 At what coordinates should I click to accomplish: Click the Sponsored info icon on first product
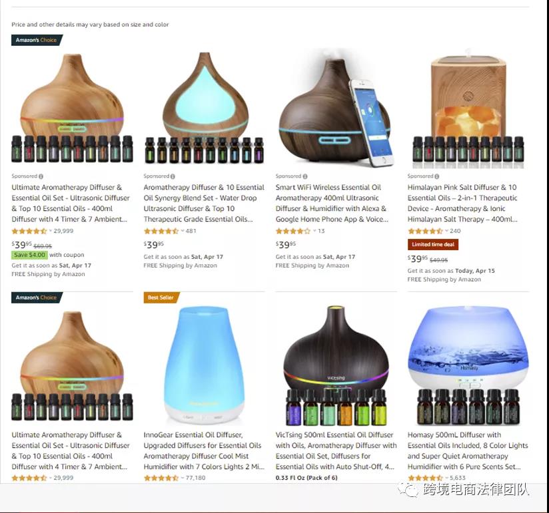tap(41, 176)
